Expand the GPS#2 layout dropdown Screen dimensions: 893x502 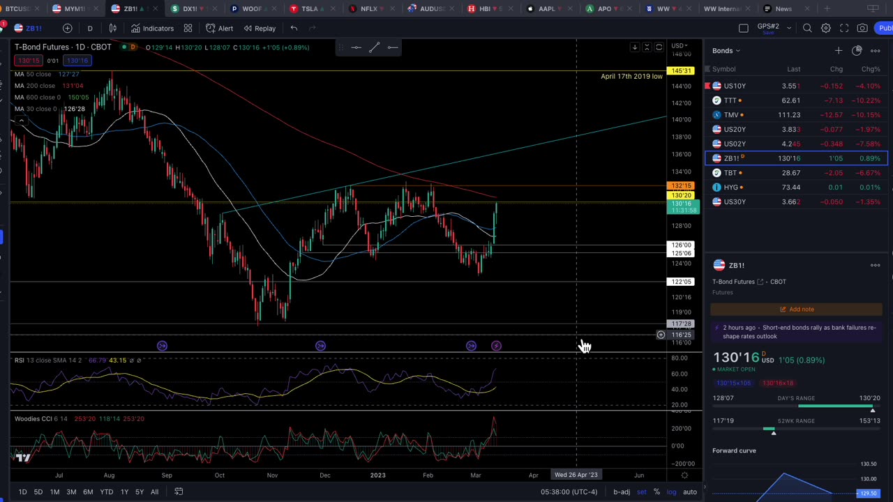tap(789, 28)
